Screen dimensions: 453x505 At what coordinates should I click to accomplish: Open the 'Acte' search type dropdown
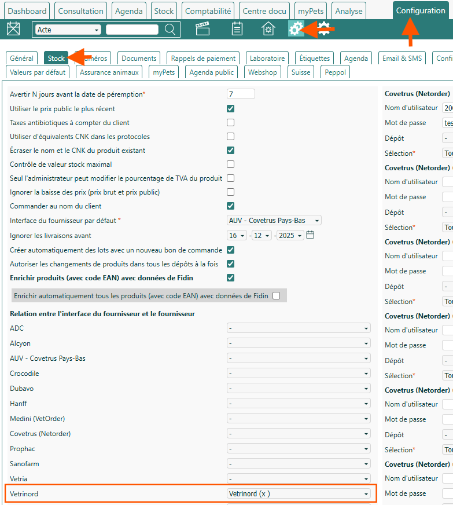68,30
